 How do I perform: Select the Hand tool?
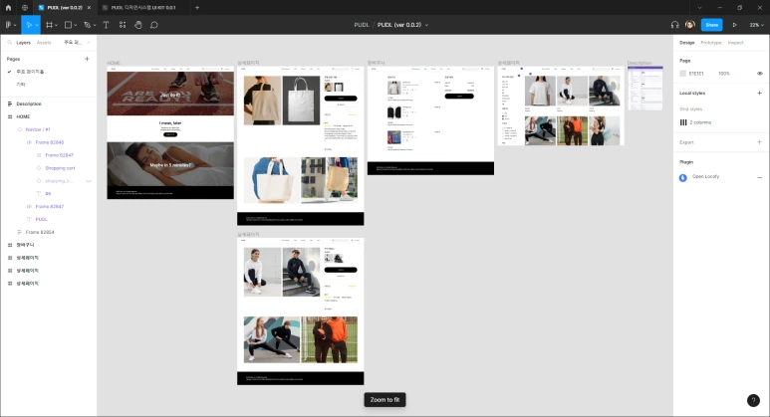point(138,25)
